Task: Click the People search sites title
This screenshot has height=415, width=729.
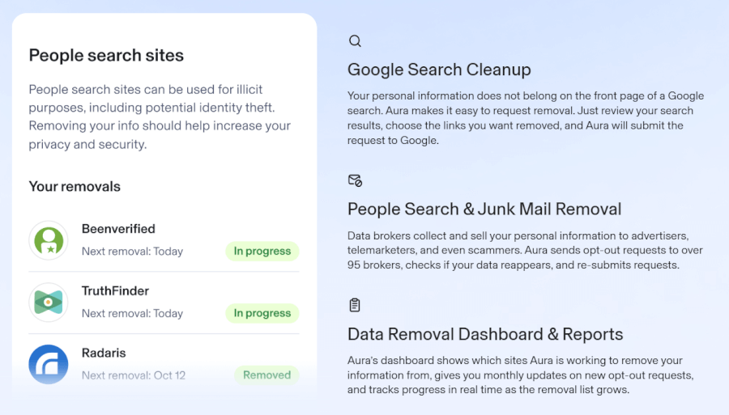Action: pos(106,55)
